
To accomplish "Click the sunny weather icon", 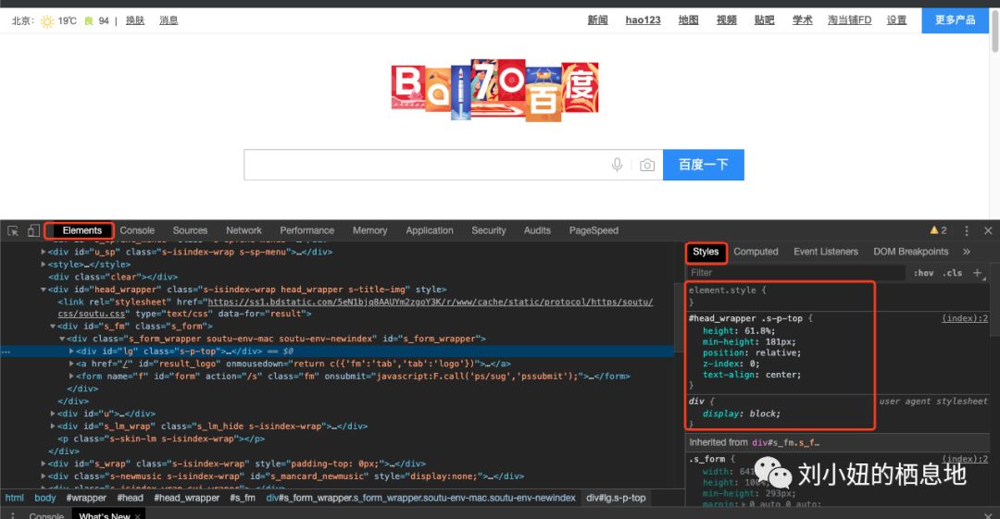I will click(x=47, y=21).
